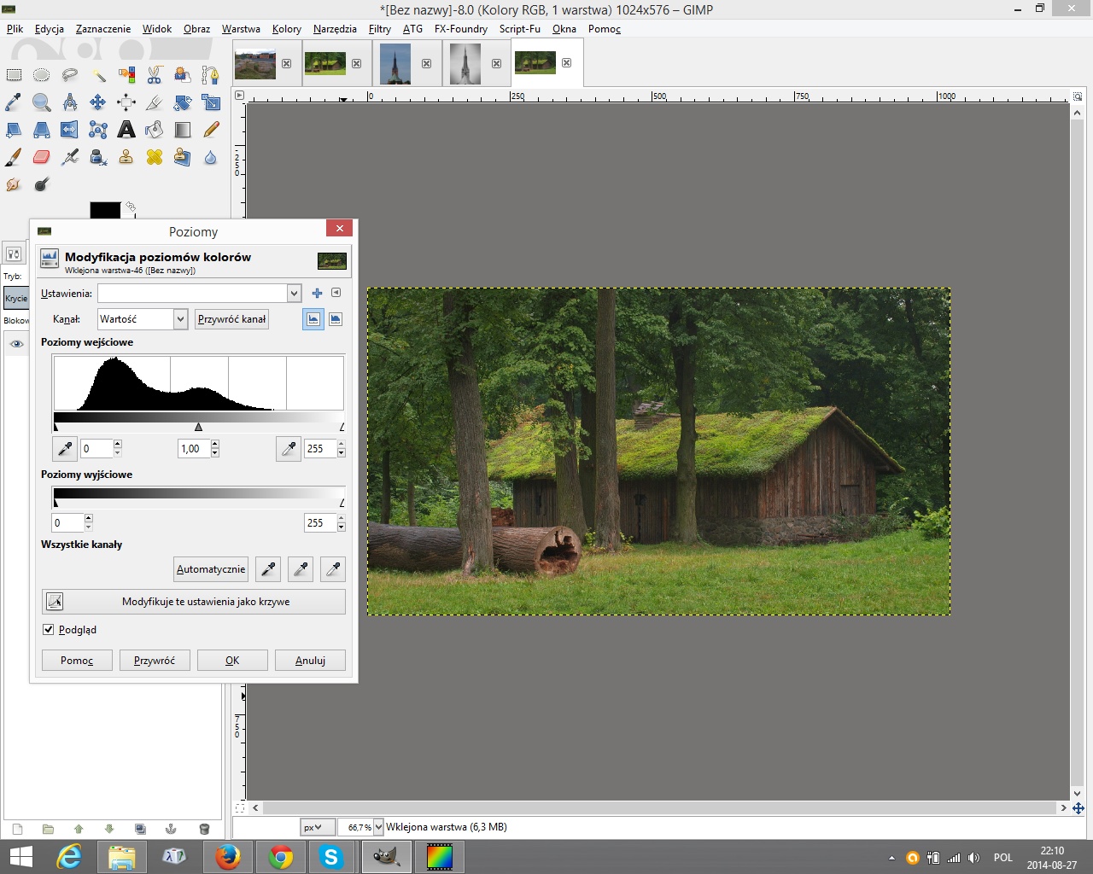Screen dimensions: 1093x874
Task: Open the Kolory menu
Action: coord(286,29)
